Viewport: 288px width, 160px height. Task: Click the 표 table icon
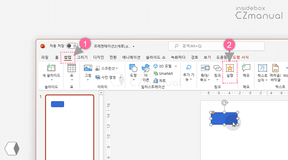coord(71,68)
